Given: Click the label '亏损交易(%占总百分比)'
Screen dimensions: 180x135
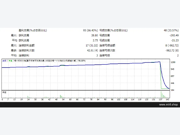Looking at the screenshot, I should click(x=113, y=30).
